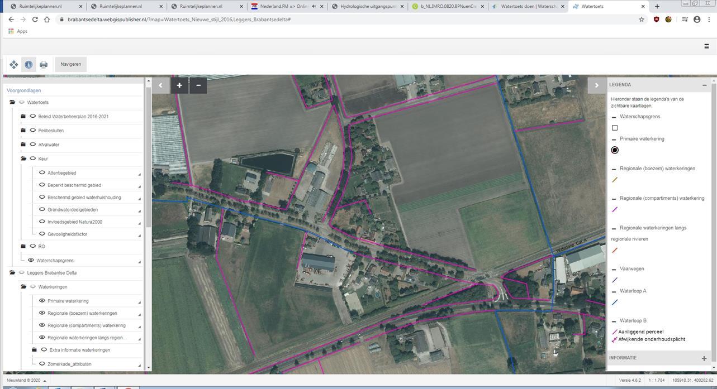Show the Grondwaterdeelgebieden layer
717x389 pixels.
coord(42,209)
